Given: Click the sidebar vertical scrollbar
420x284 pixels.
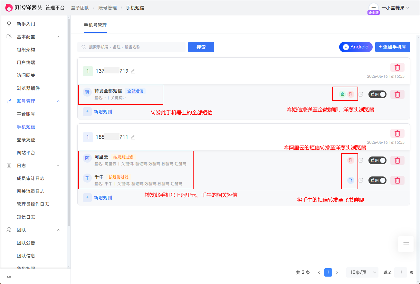Looking at the screenshot, I should (69, 122).
